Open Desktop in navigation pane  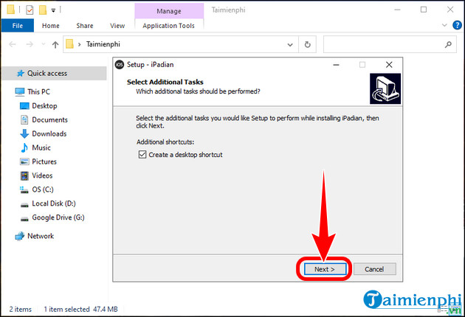(x=44, y=105)
